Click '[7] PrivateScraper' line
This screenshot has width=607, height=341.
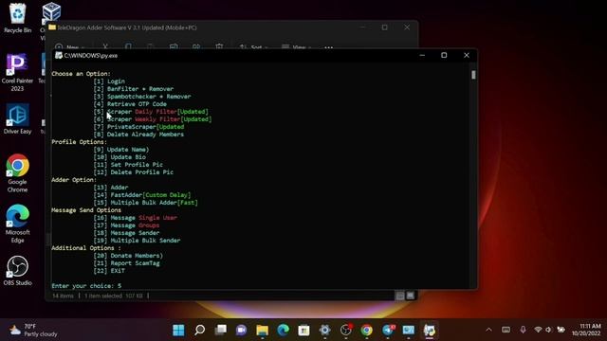[x=138, y=127]
